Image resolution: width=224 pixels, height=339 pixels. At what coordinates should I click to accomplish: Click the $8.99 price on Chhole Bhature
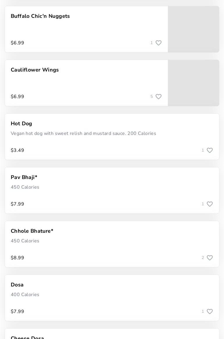click(17, 258)
